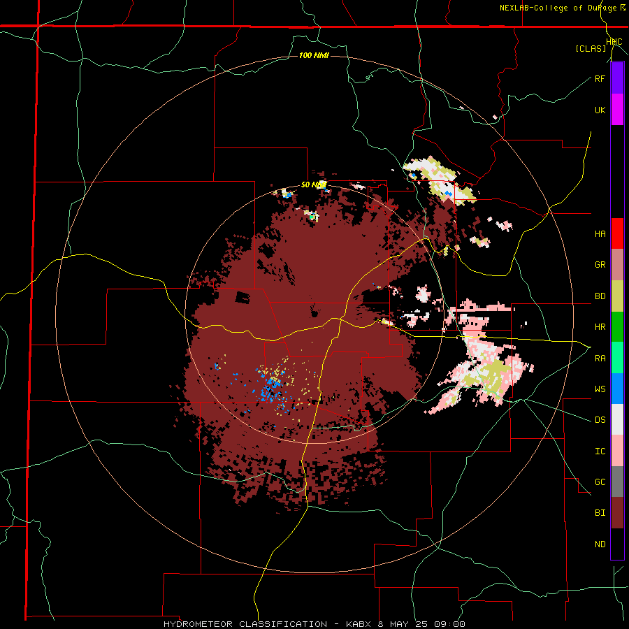Click the RF purple legend swatch
Screen dimensions: 629x629
point(617,78)
